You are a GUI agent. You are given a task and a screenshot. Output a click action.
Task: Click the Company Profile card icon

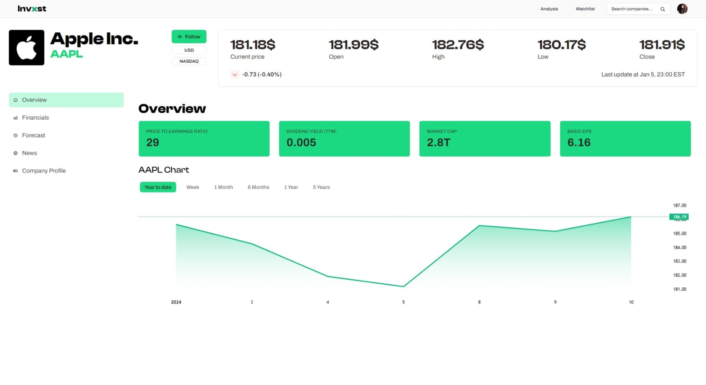click(15, 171)
